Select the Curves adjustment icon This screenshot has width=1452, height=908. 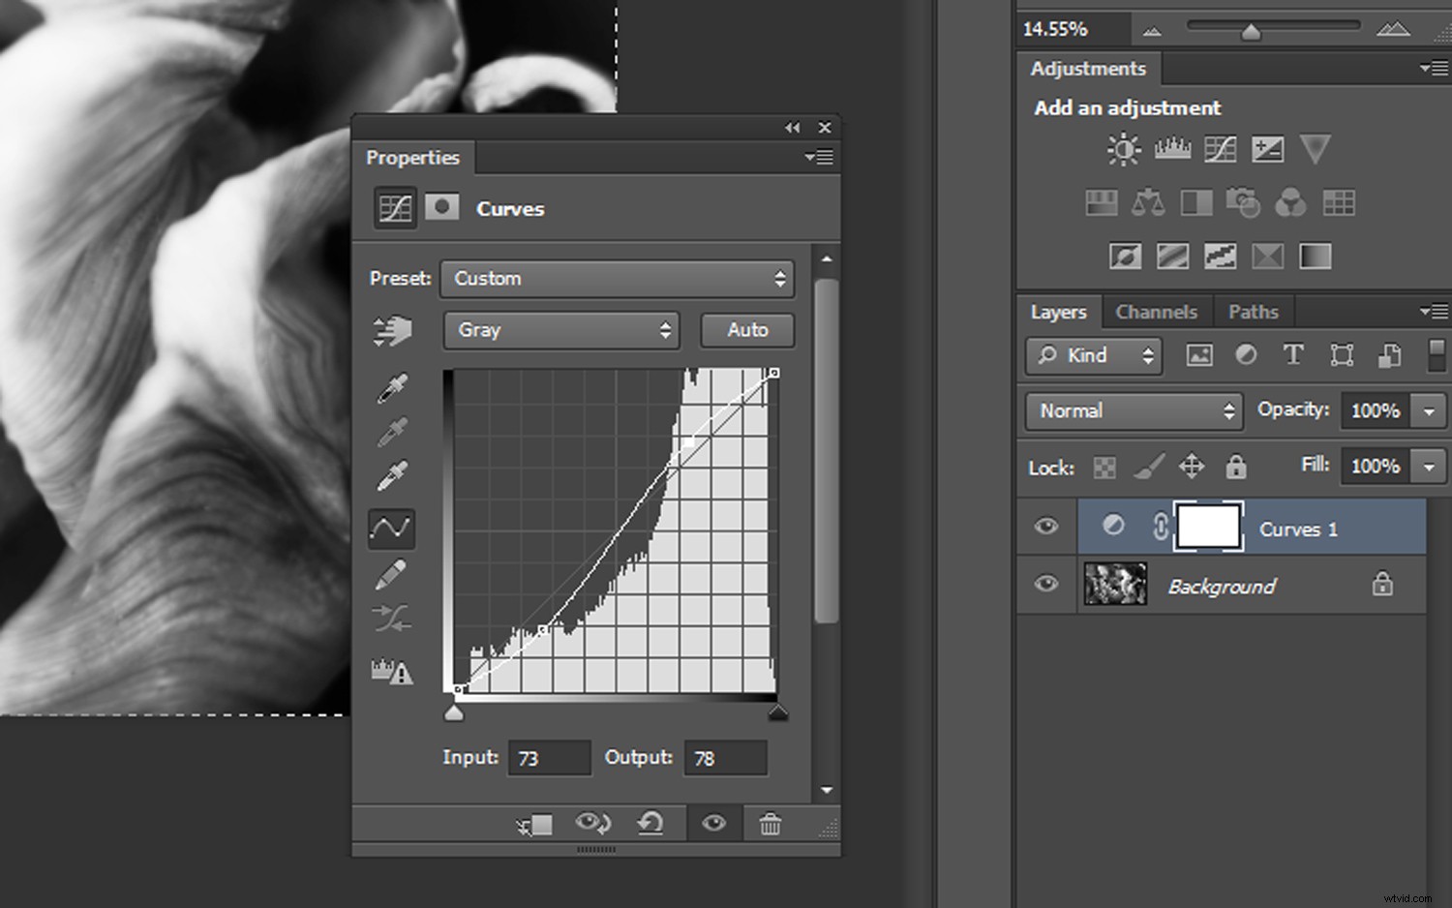coord(1220,148)
